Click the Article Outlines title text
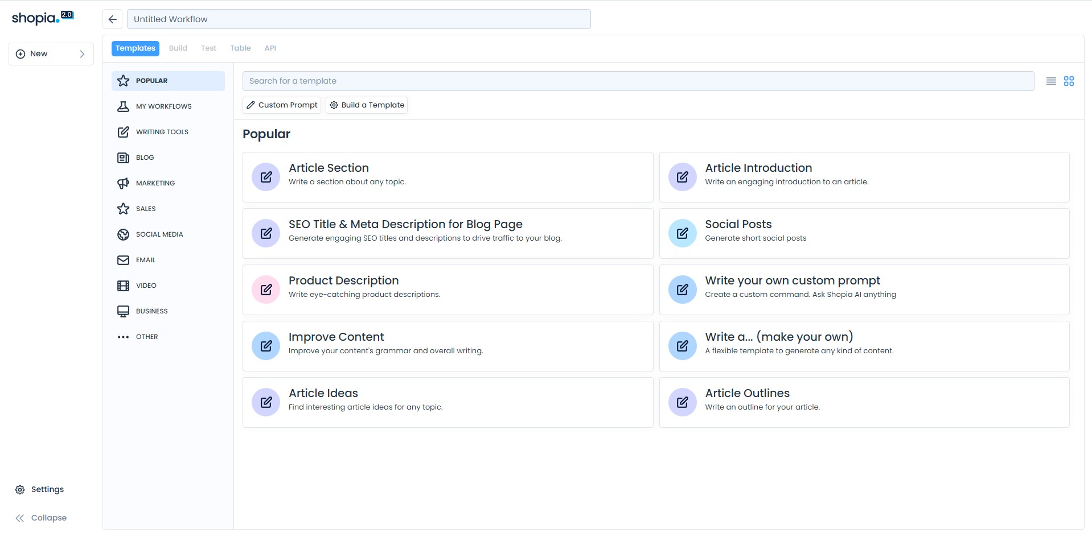The height and width of the screenshot is (537, 1092). click(x=747, y=394)
